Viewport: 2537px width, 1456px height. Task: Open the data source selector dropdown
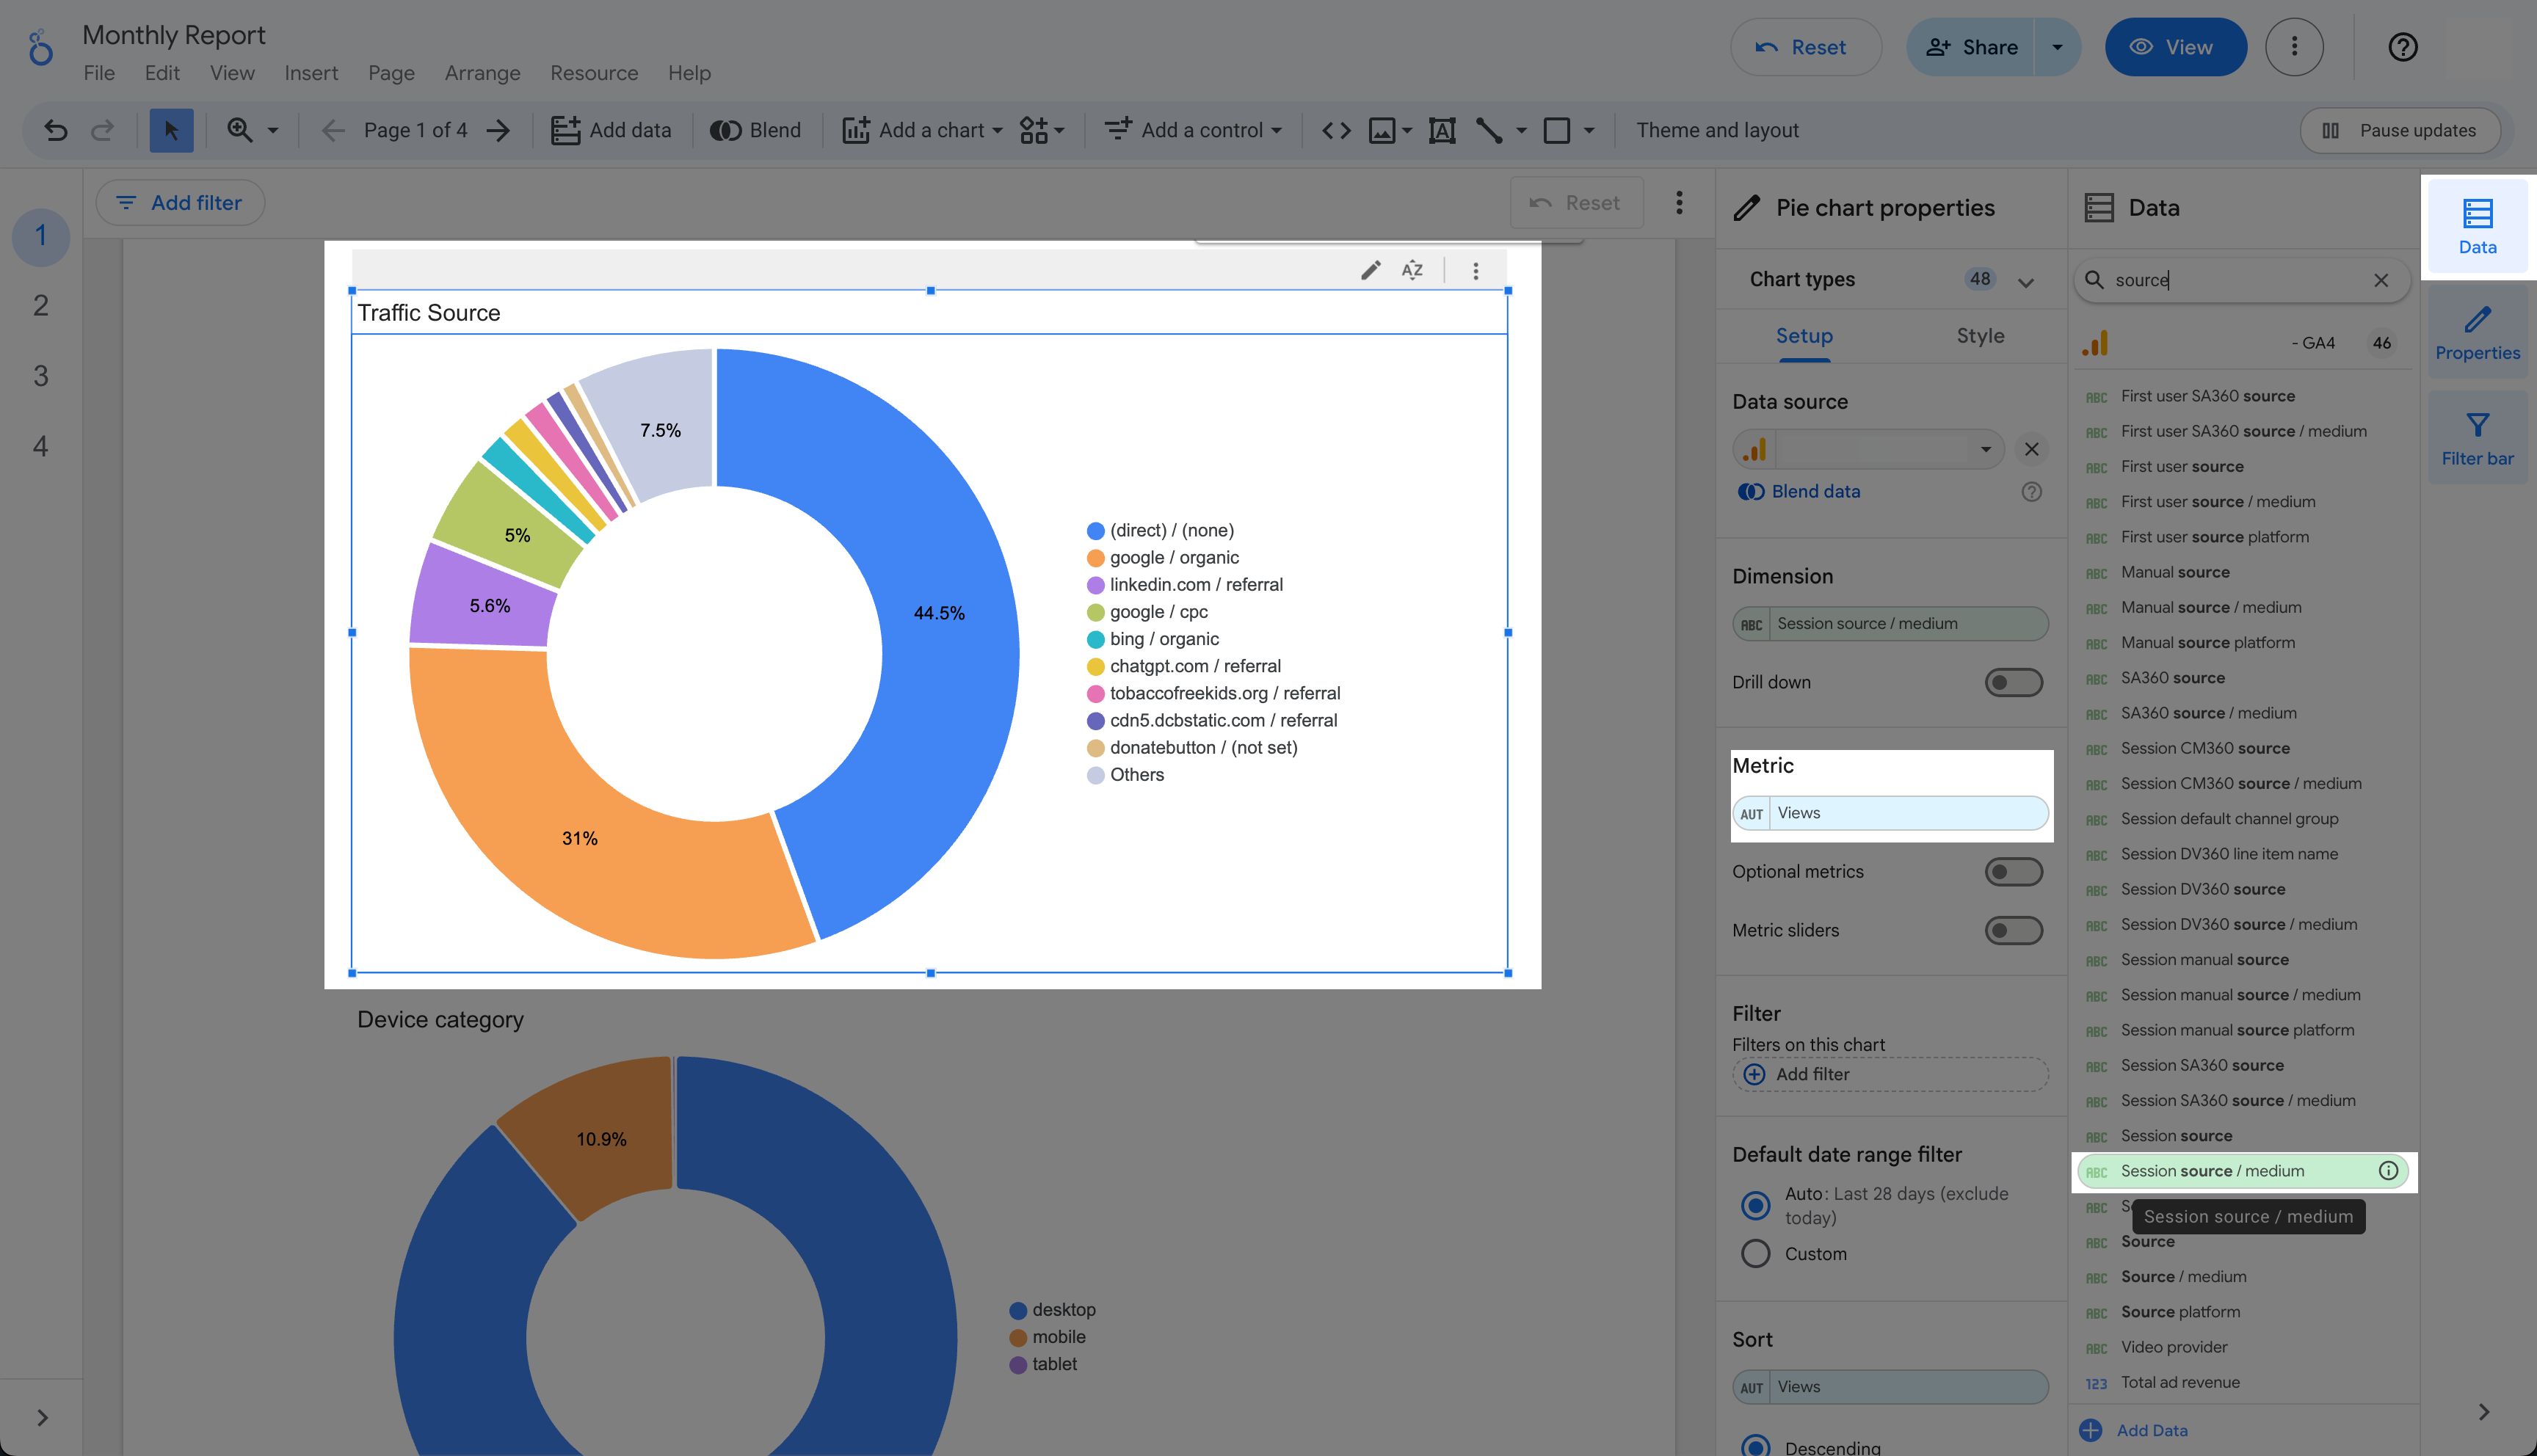[x=1986, y=449]
